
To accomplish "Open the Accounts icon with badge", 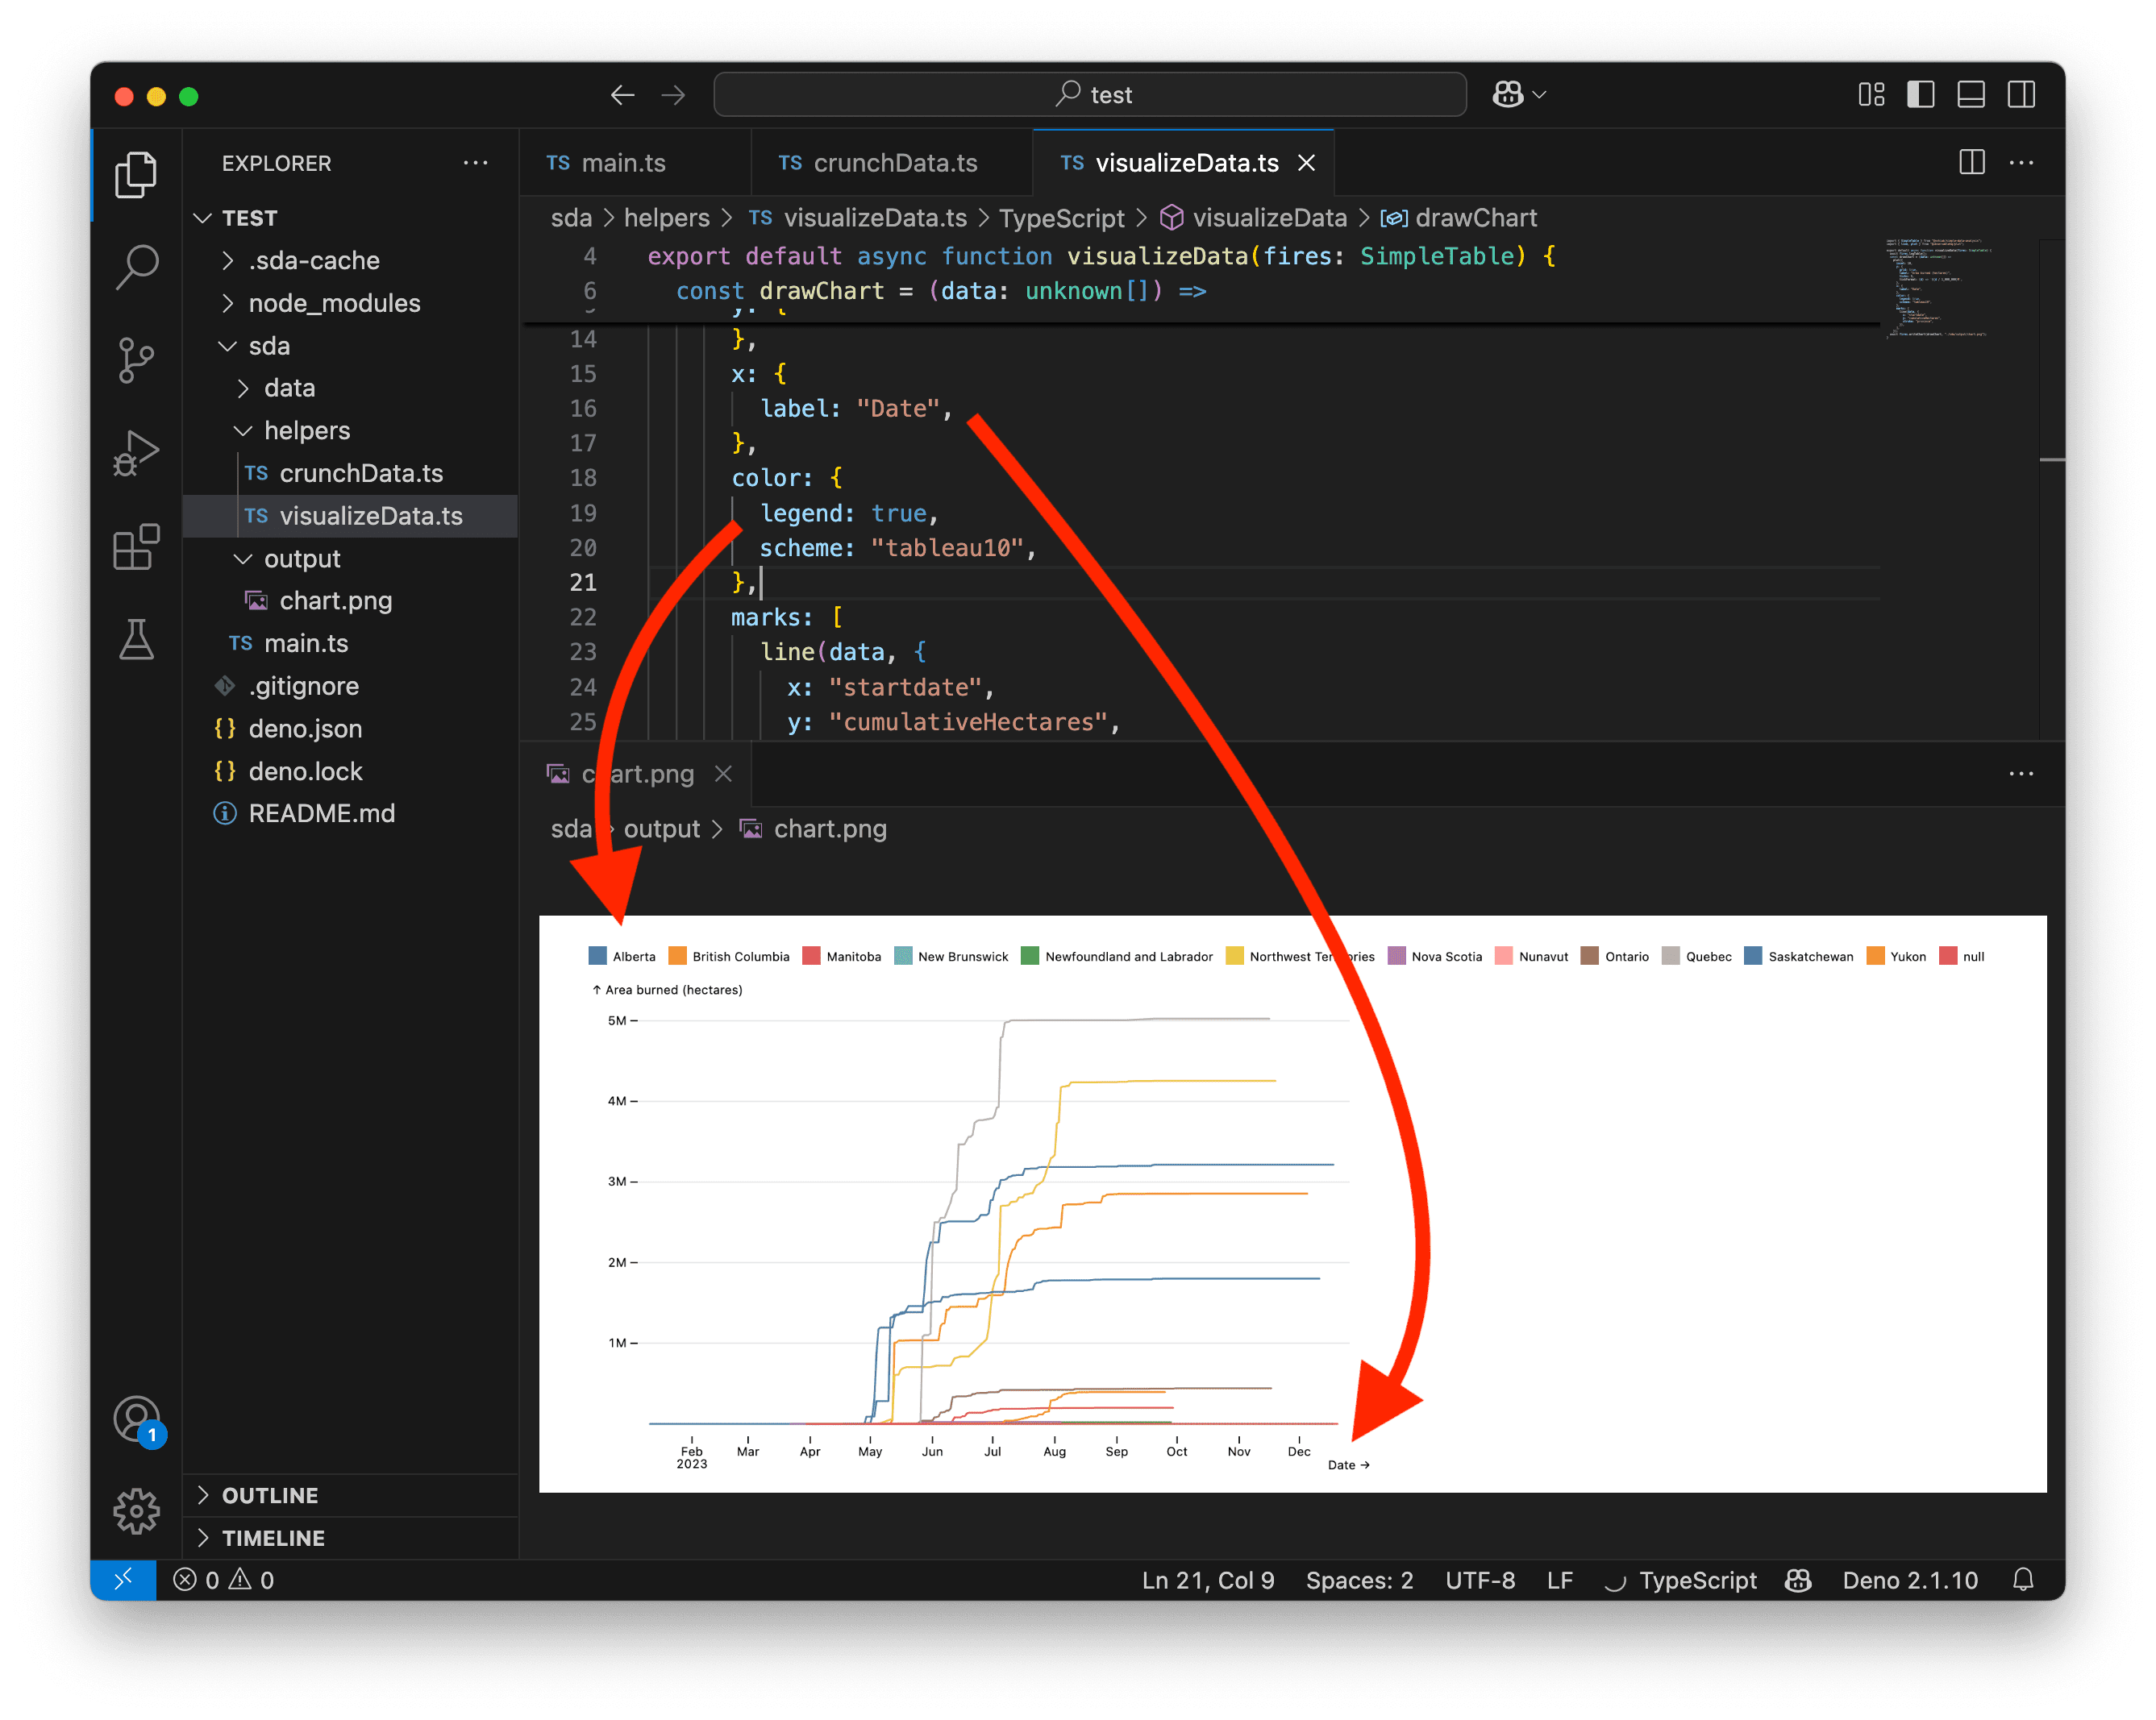I will [x=136, y=1419].
